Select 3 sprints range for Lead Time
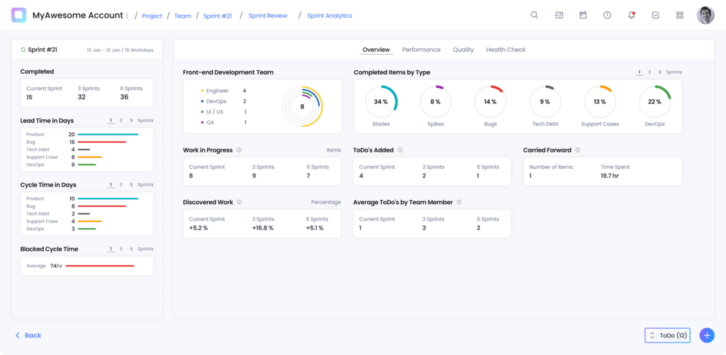This screenshot has width=726, height=355. pyautogui.click(x=121, y=120)
